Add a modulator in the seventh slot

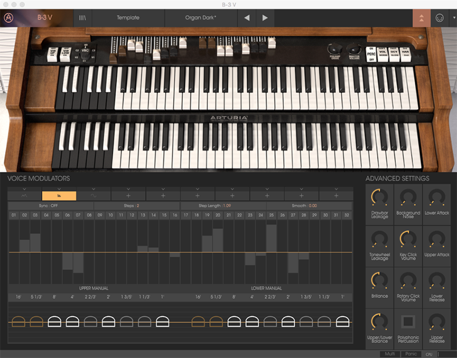point(232,196)
